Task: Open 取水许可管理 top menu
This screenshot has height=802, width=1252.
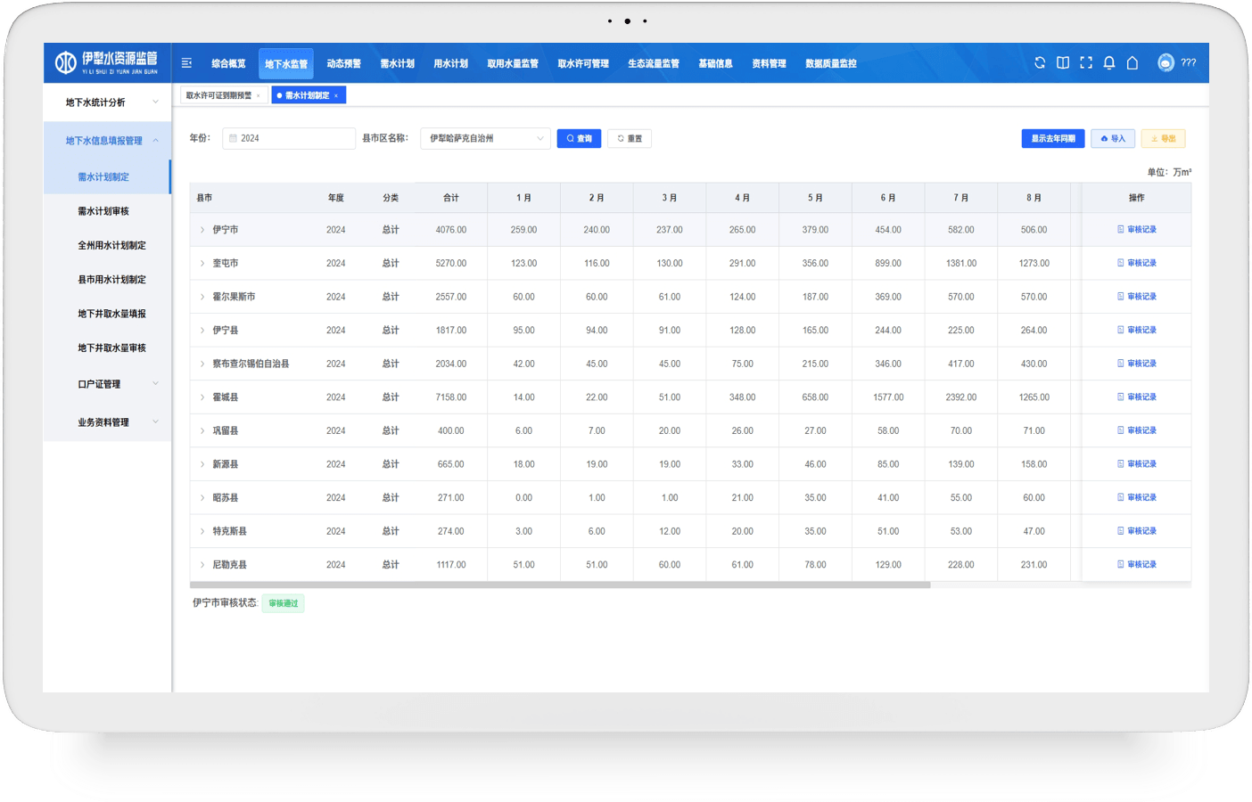Action: point(583,63)
